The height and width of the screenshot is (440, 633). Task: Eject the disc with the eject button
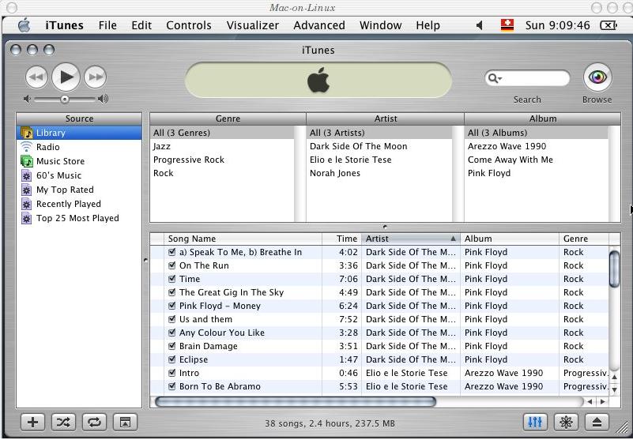click(x=597, y=423)
